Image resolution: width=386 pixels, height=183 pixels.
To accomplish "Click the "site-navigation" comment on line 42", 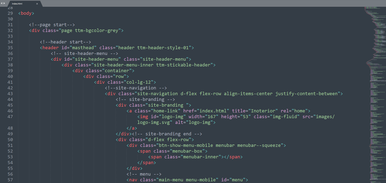I will [x=136, y=88].
